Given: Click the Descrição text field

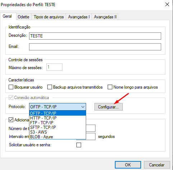Looking at the screenshot, I should click(95, 36).
